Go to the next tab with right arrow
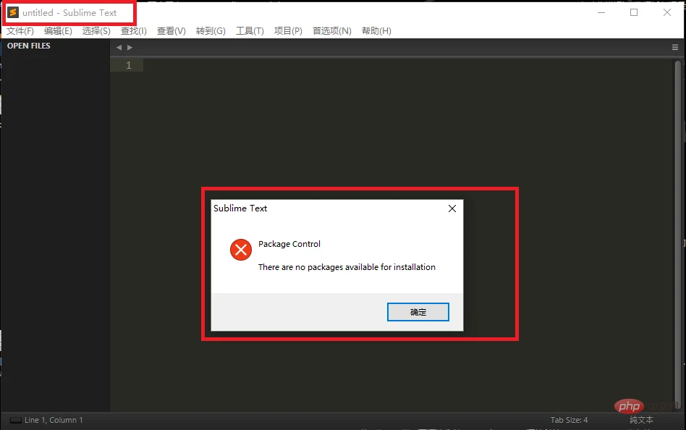The image size is (686, 430). click(130, 47)
